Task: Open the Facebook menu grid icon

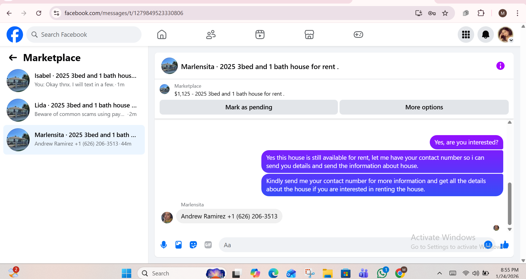Action: click(466, 35)
